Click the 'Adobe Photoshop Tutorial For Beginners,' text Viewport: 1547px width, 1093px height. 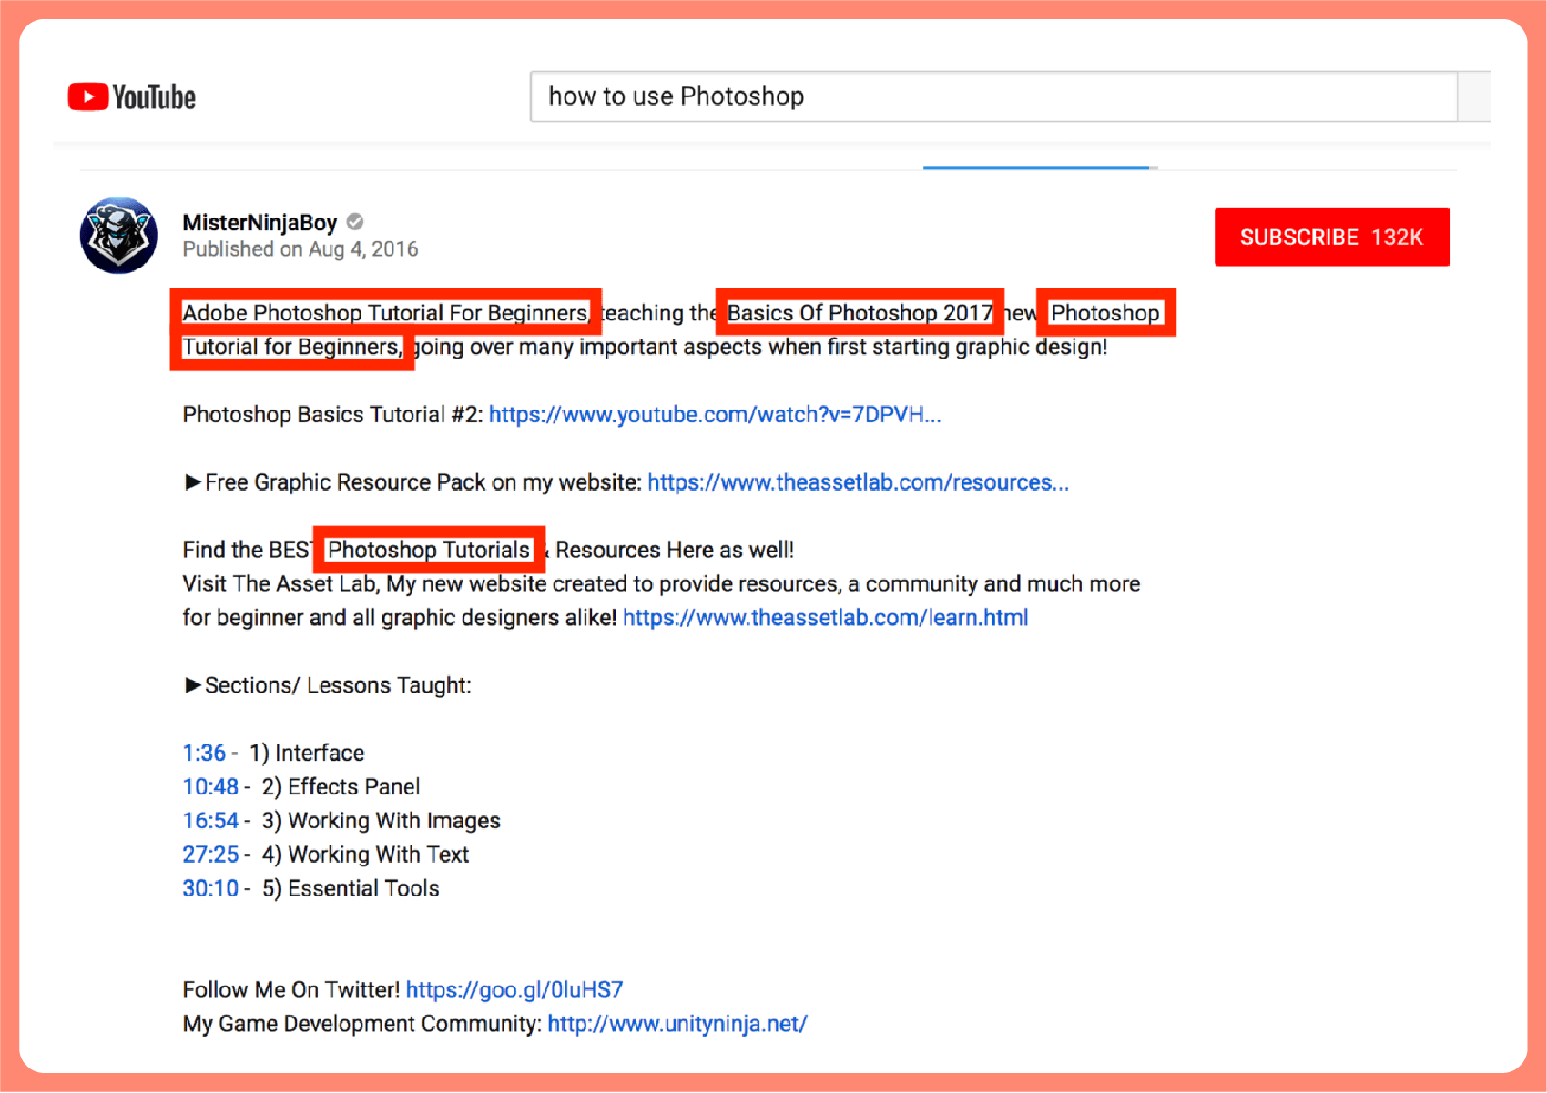386,313
